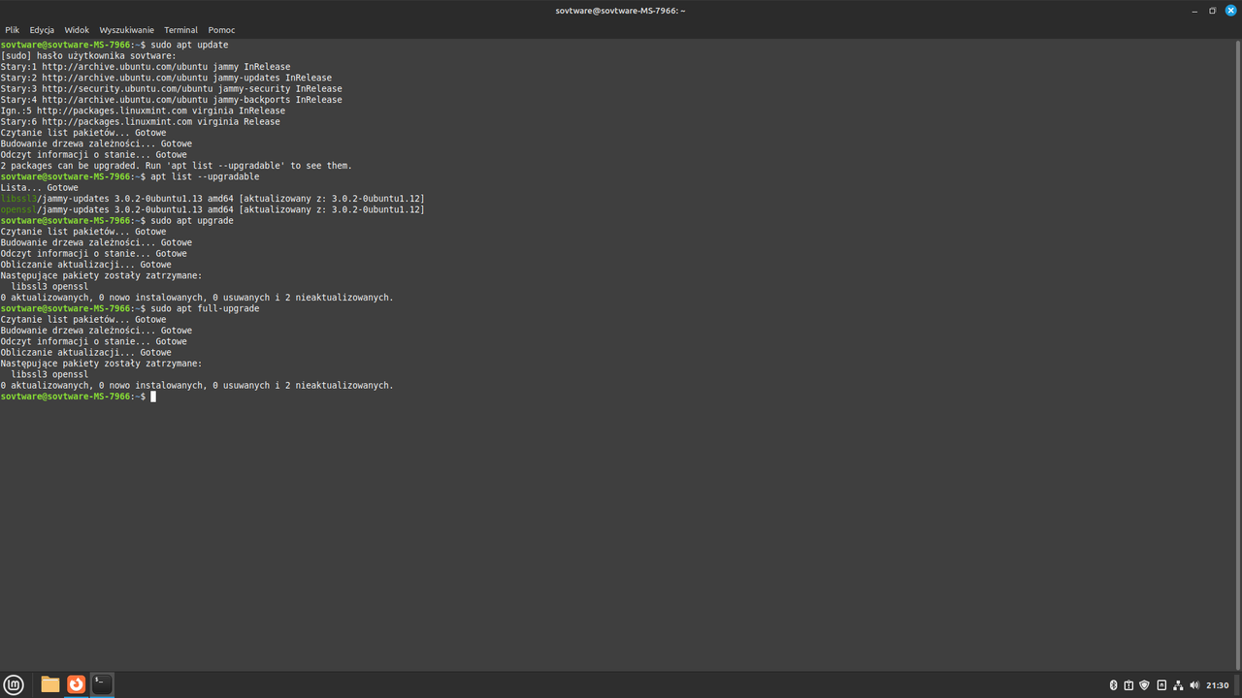
Task: Click the 'Ign.:5' linuxmint virginia InRelease line
Action: pos(143,111)
